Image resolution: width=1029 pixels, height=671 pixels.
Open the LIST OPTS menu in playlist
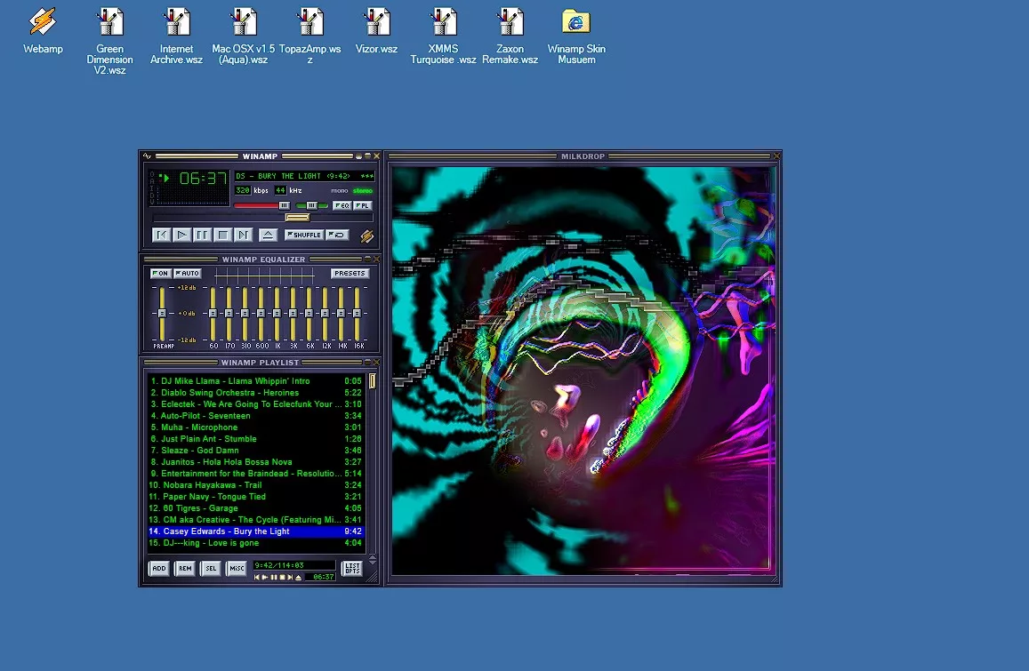[x=352, y=568]
